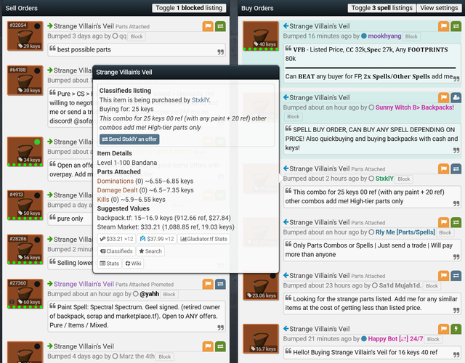Report StxklY's buy order
This screenshot has height=363, width=465.
coord(443,168)
